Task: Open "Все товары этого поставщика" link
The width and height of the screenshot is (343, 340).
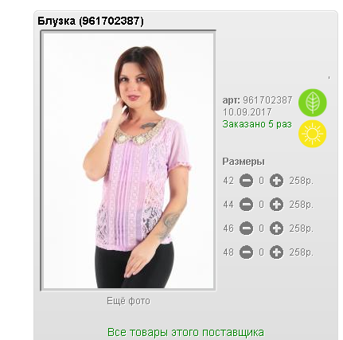Action: [185, 332]
